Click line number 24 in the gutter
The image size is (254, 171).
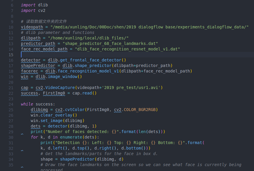(11, 104)
